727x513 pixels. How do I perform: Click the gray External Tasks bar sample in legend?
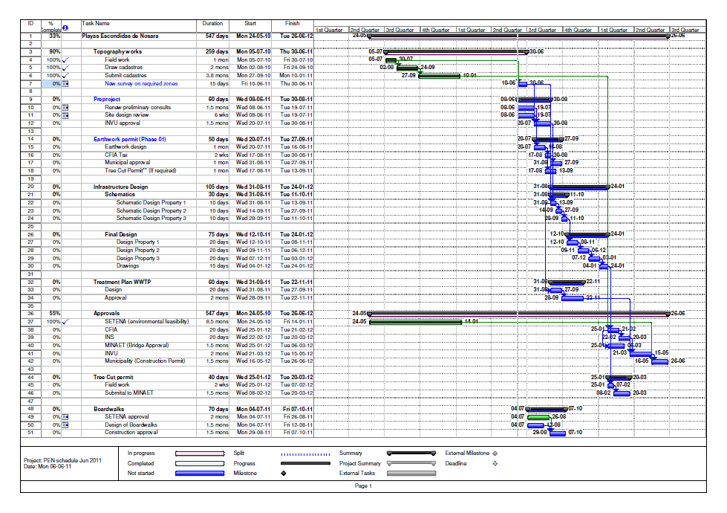pos(411,474)
